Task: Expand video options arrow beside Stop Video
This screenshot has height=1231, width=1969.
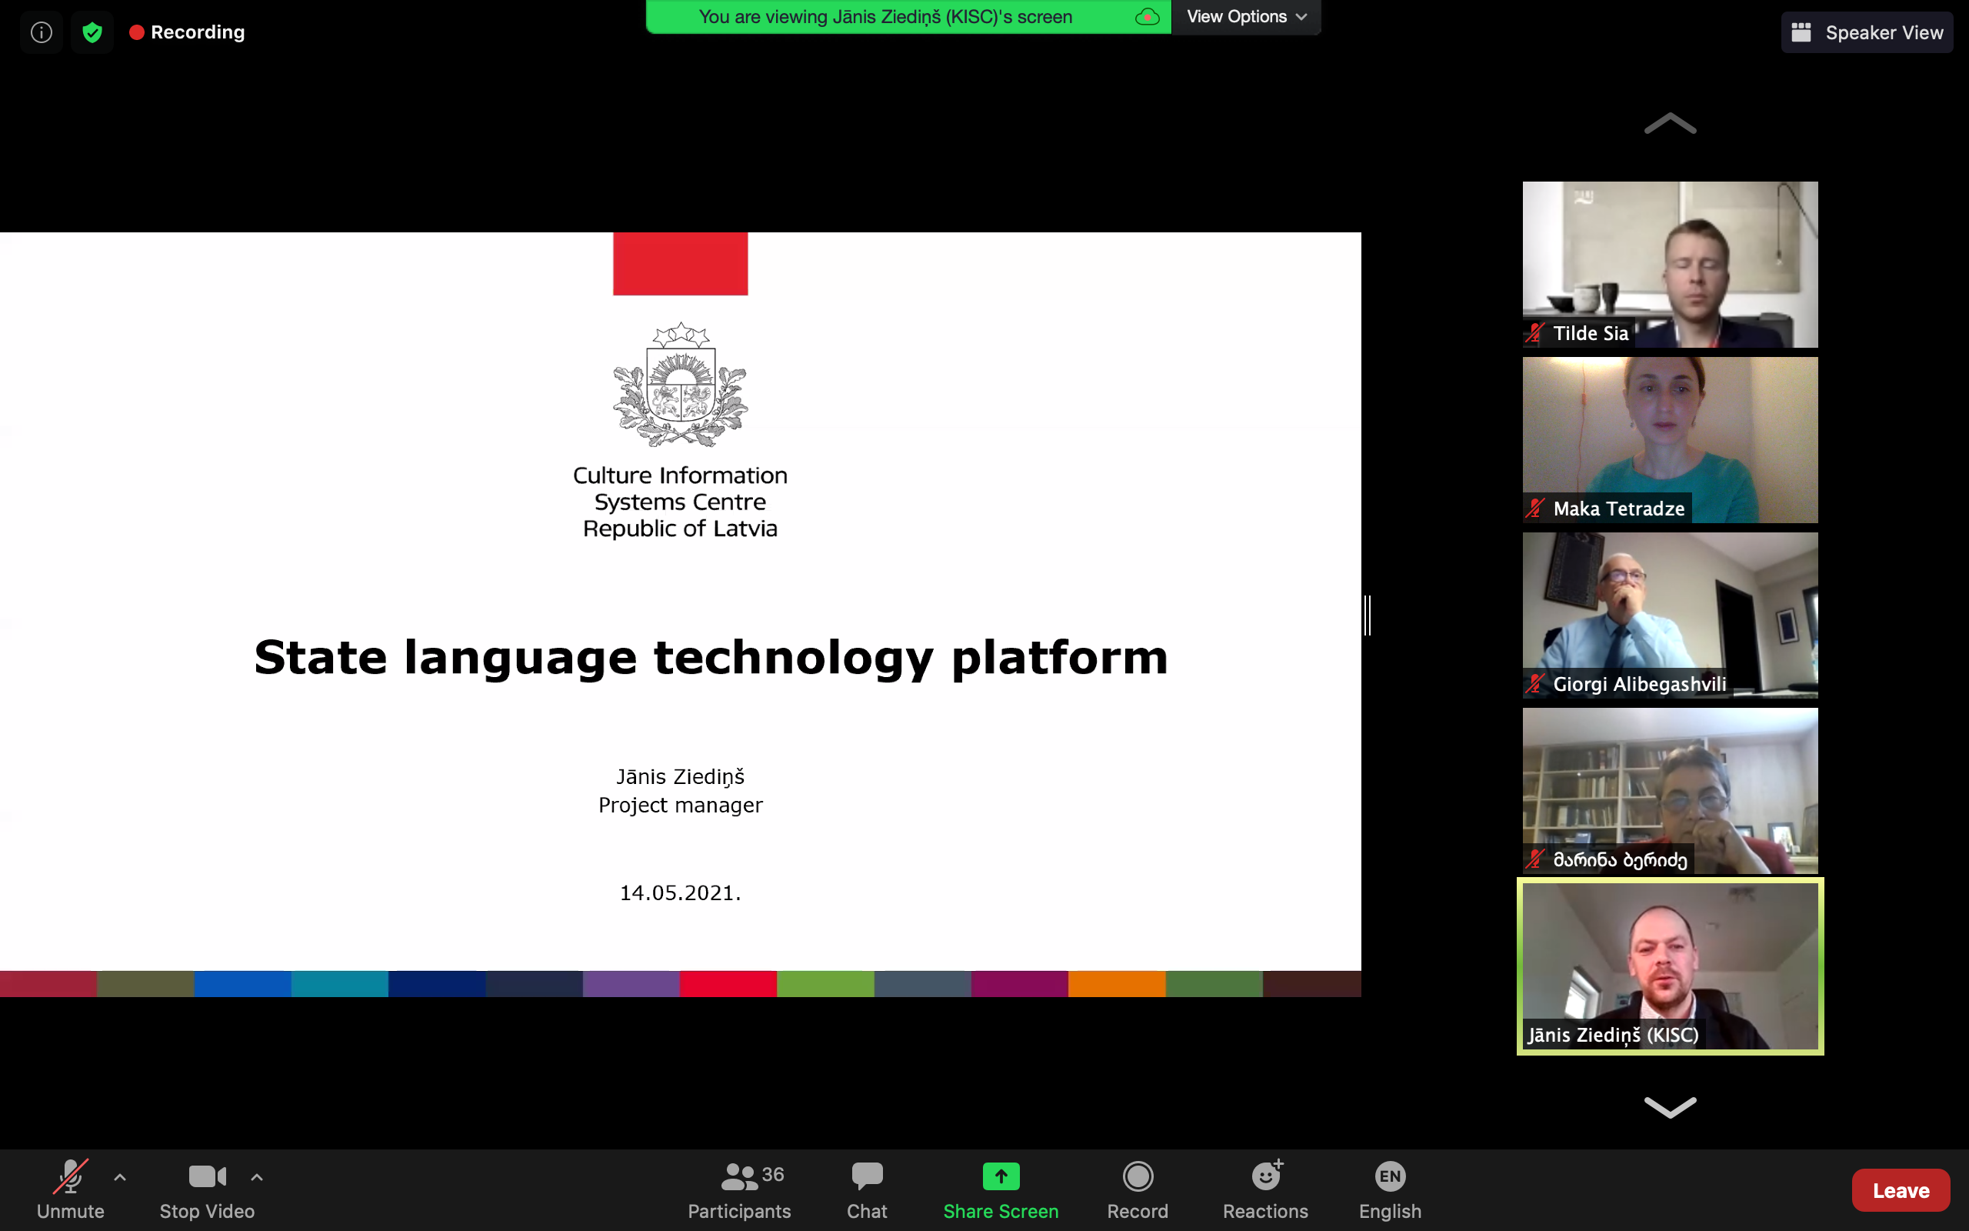Action: pyautogui.click(x=256, y=1176)
